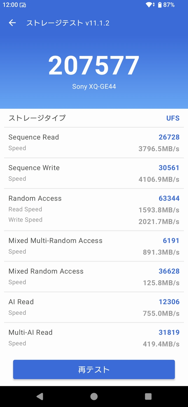Tap the Android back navigation triangle

click(x=40, y=396)
